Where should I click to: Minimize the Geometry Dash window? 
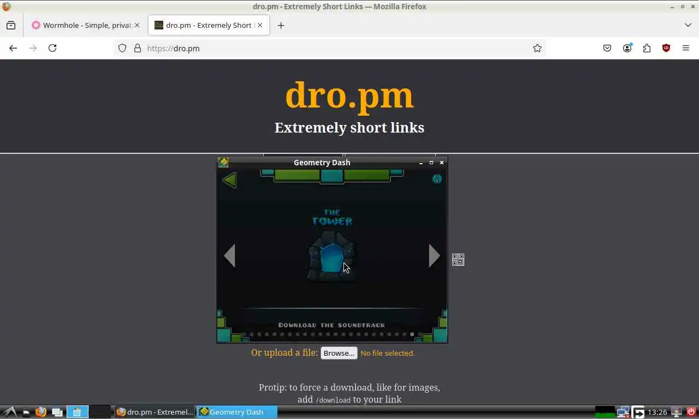[420, 163]
